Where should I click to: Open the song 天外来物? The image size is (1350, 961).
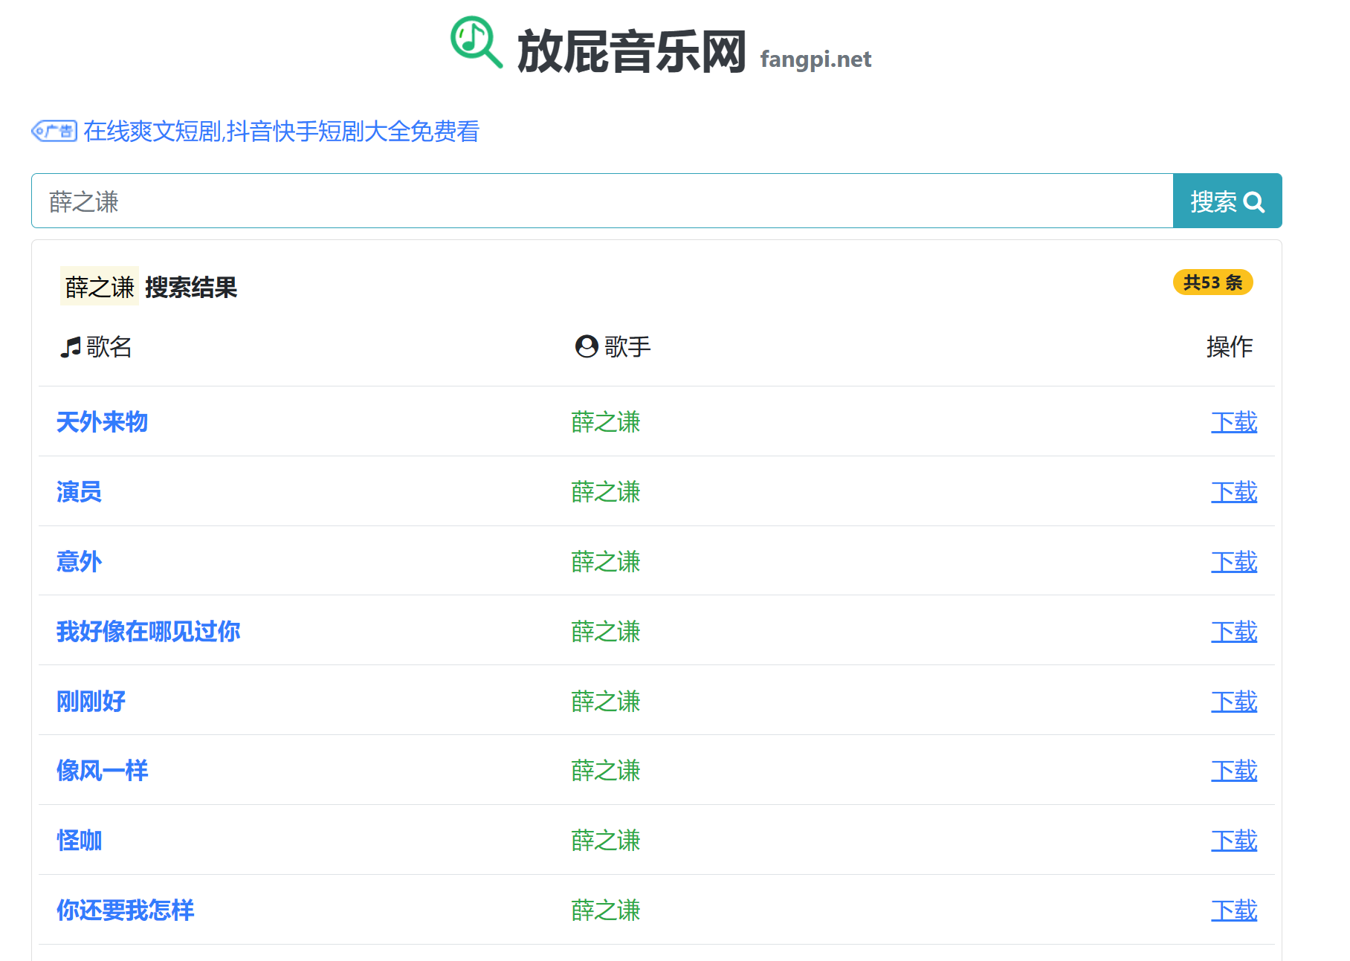102,422
